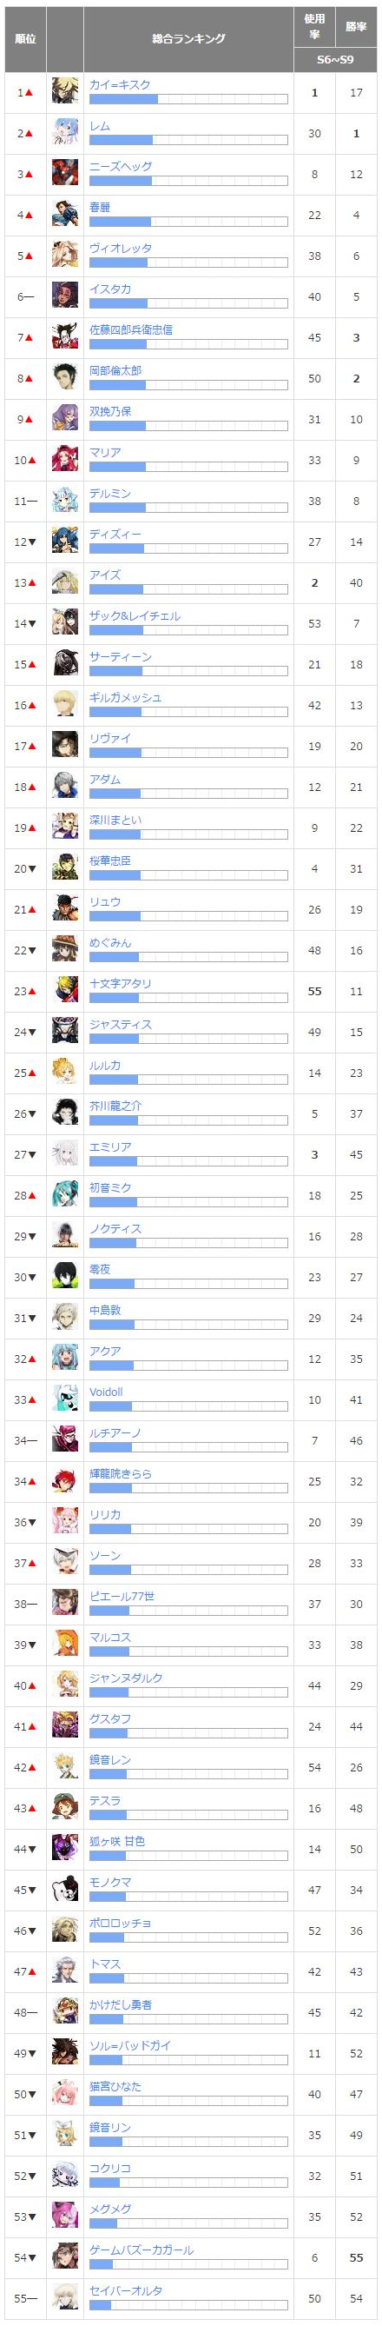Screen dimensions: 382x2326
Task: Click the Voidoll character icon
Action: pyautogui.click(x=65, y=1399)
